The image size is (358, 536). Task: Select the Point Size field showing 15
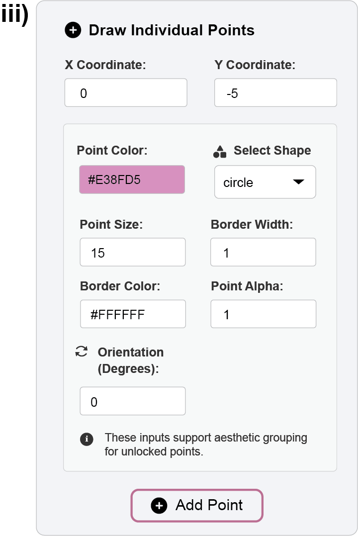(x=132, y=253)
